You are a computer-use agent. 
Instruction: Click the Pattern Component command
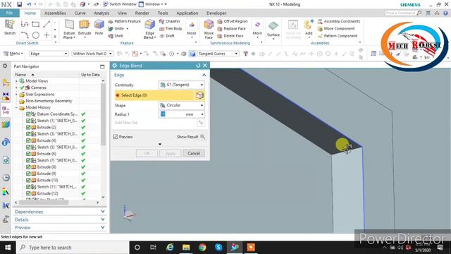click(338, 36)
